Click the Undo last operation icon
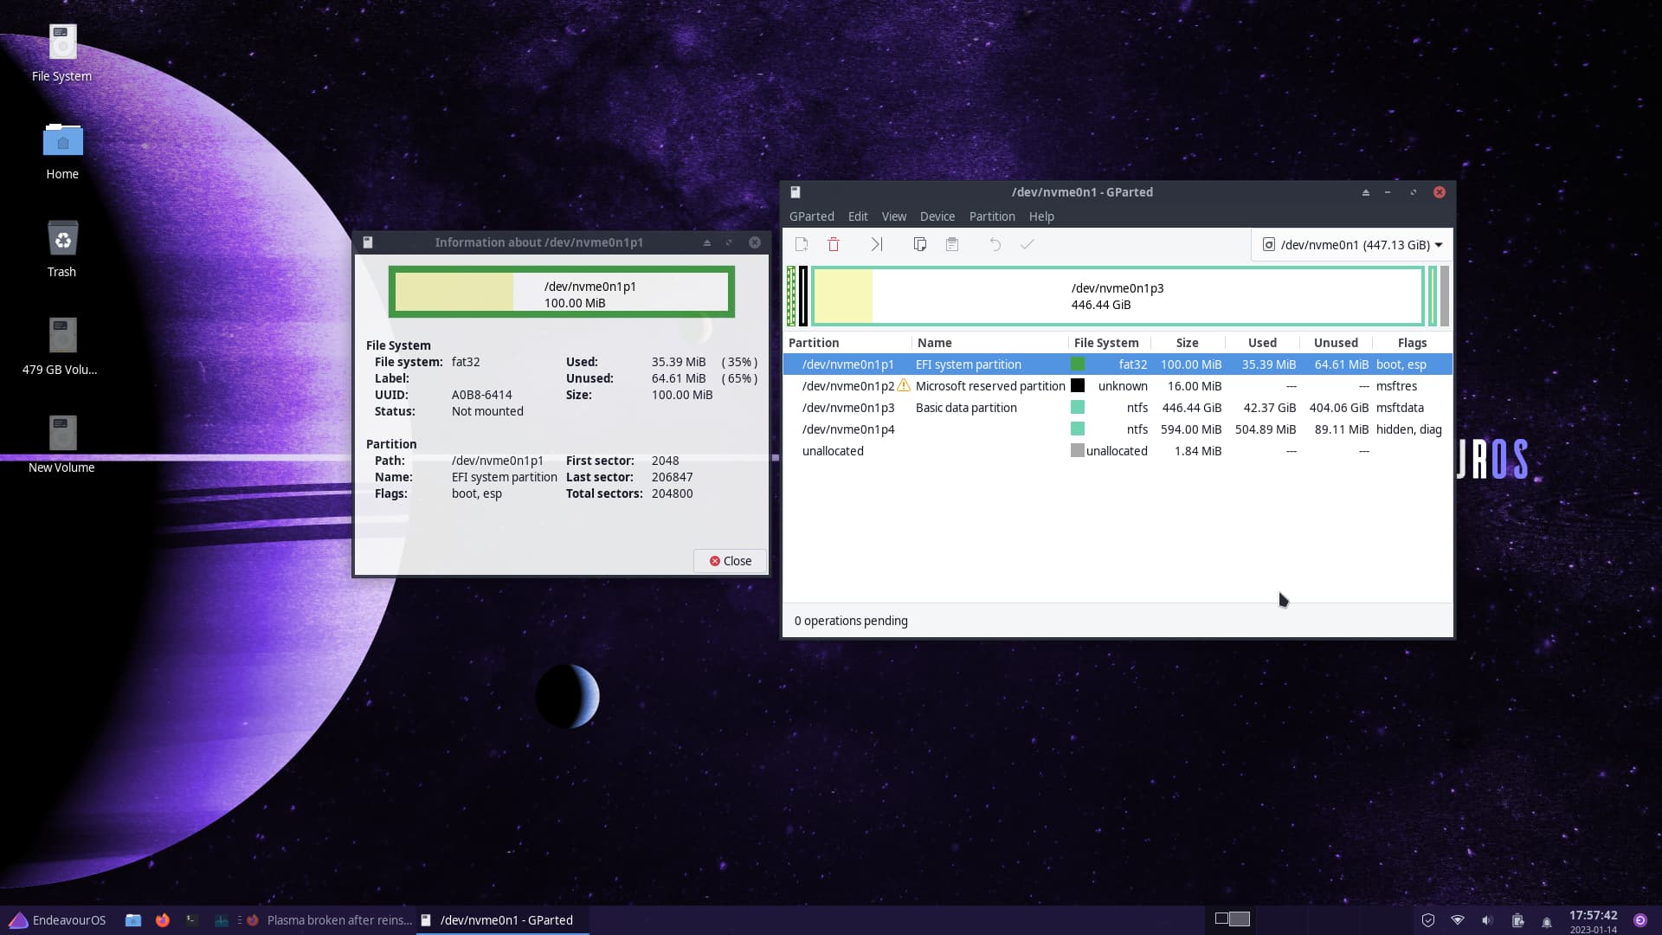 995,245
